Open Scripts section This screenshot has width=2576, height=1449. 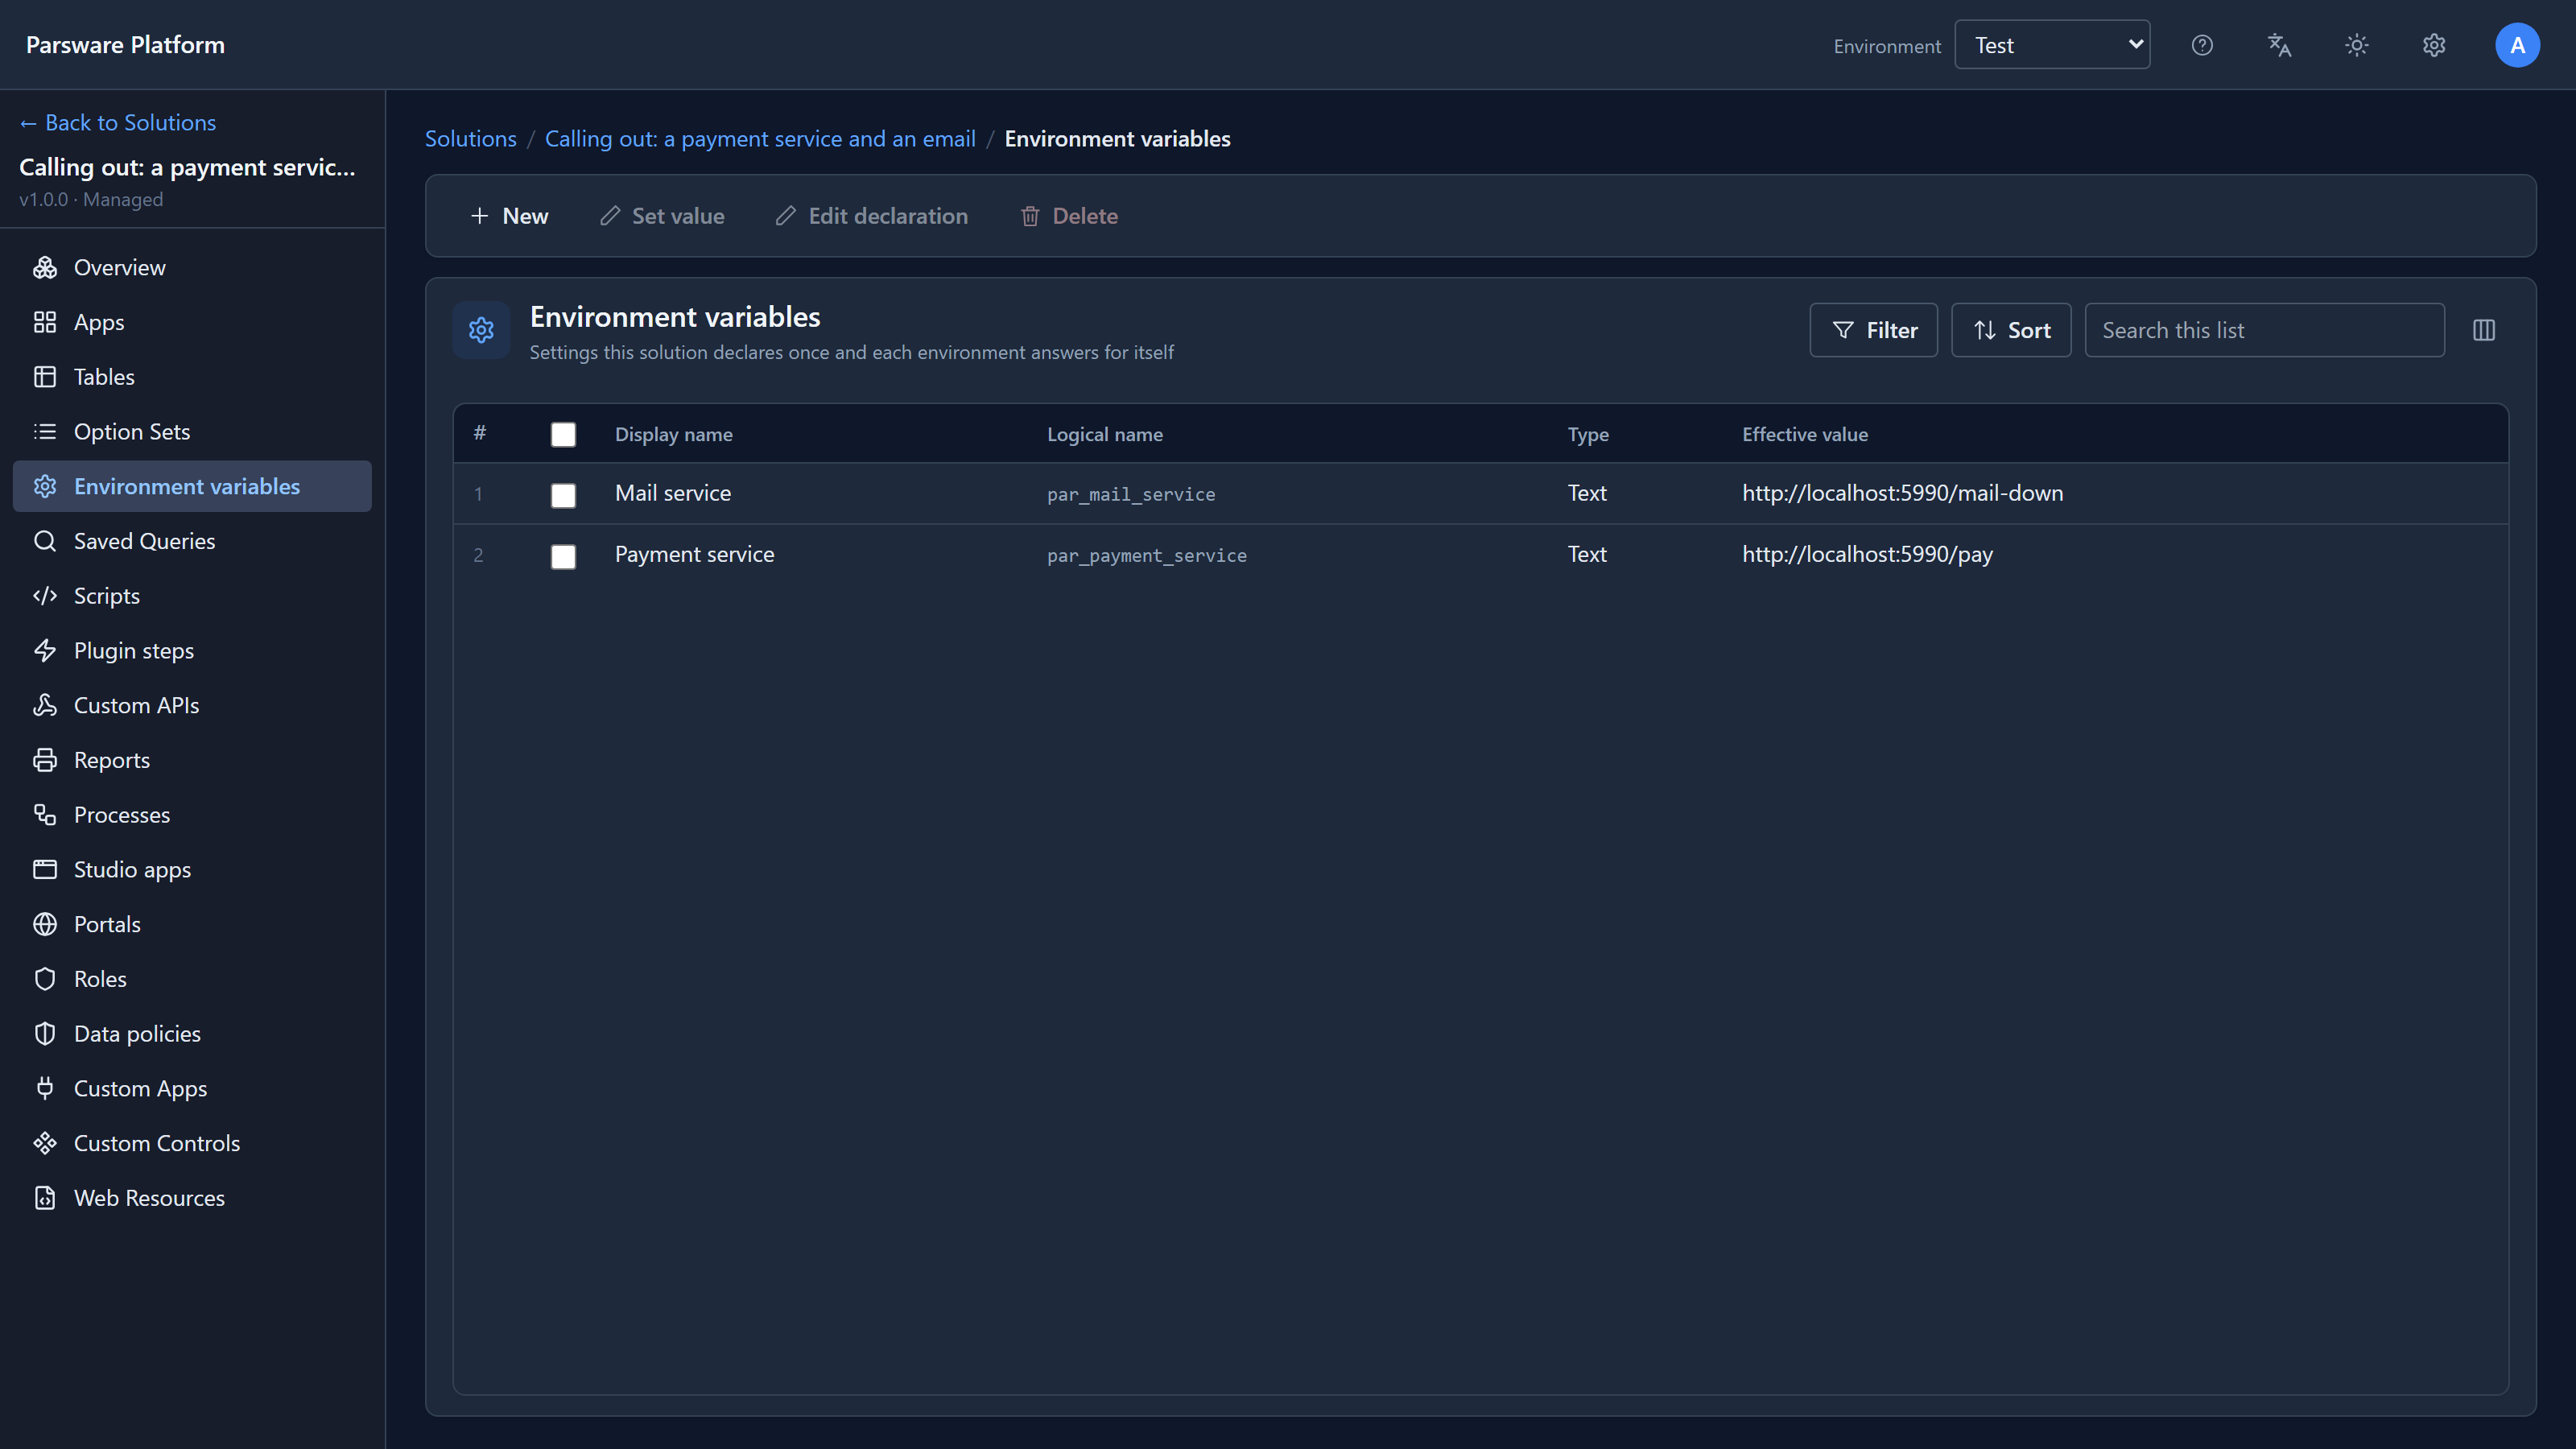(x=192, y=596)
